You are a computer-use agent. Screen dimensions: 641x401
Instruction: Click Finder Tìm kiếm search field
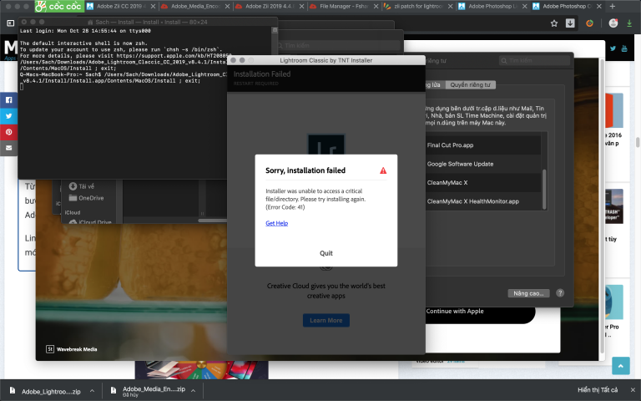[338, 45]
